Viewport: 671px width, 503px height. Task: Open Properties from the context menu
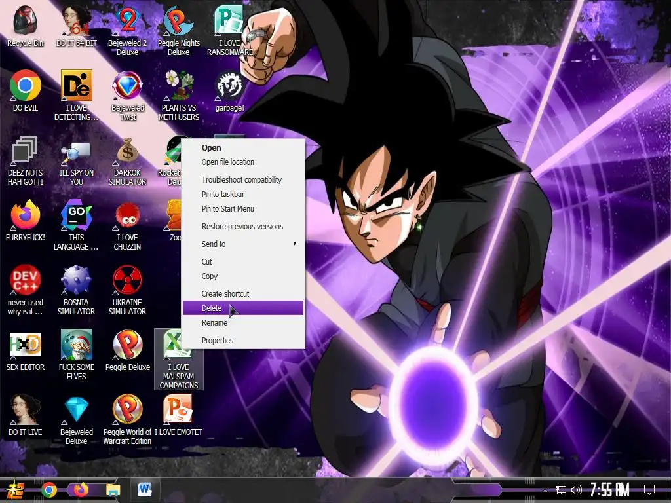coord(243,341)
